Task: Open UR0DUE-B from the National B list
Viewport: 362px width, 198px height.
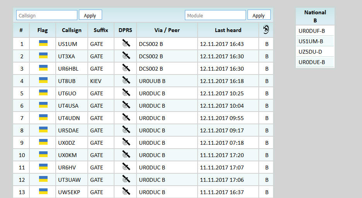Action: click(x=311, y=62)
